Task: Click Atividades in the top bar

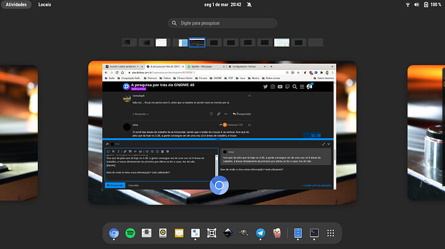Action: (16, 5)
